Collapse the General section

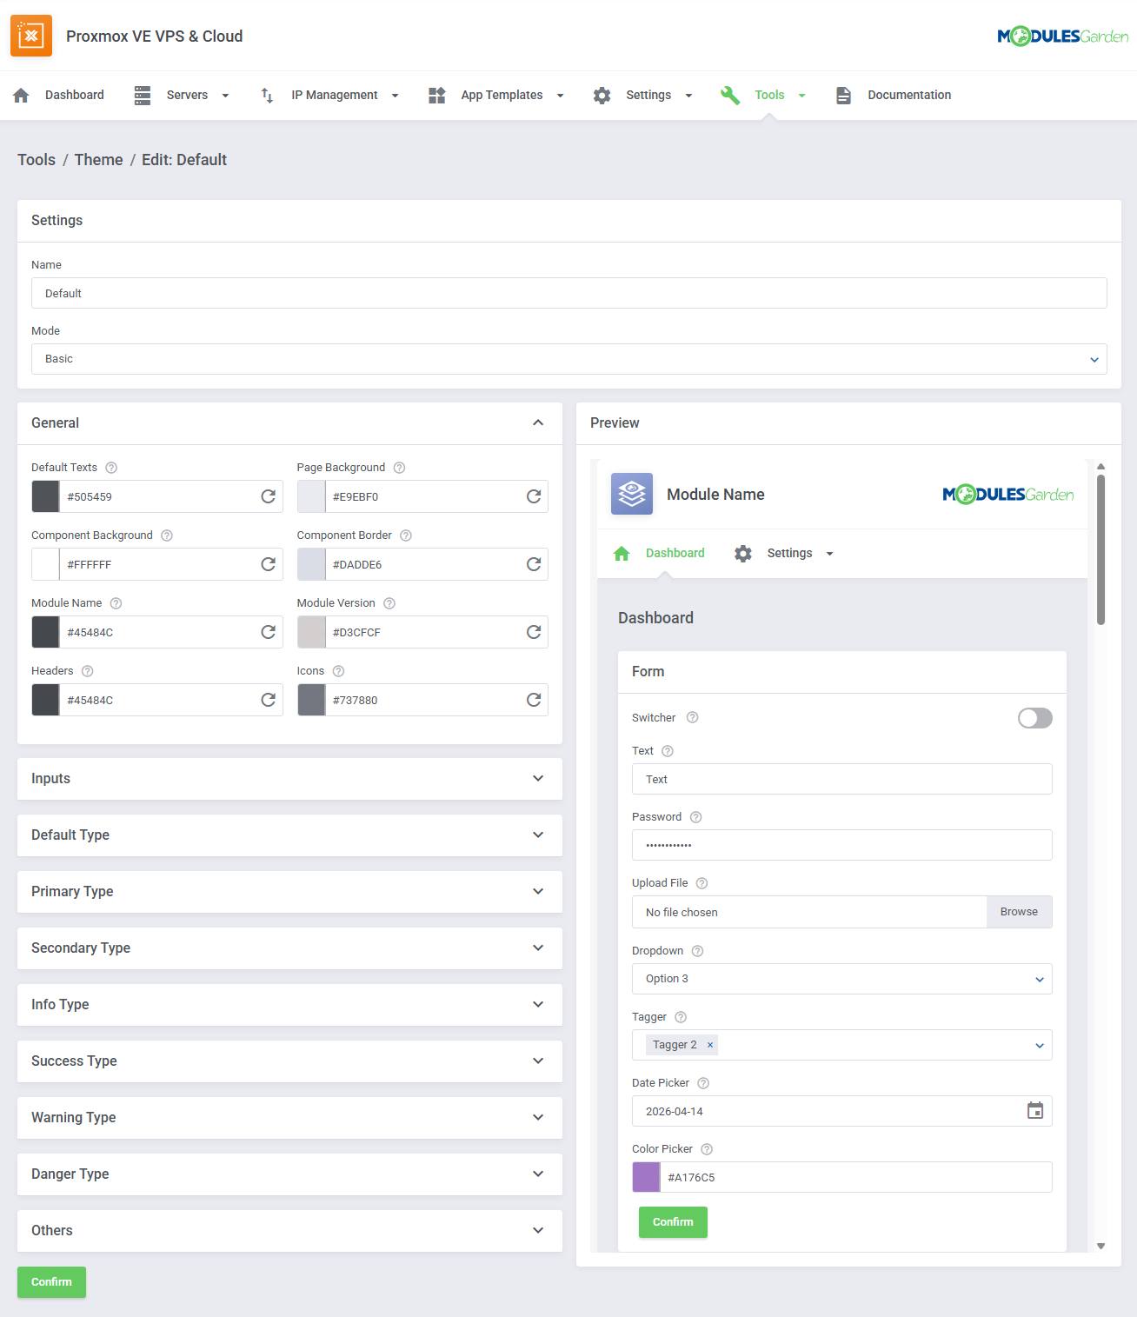coord(538,423)
